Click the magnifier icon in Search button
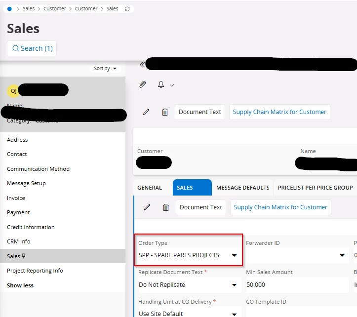357x317 pixels. (15, 48)
